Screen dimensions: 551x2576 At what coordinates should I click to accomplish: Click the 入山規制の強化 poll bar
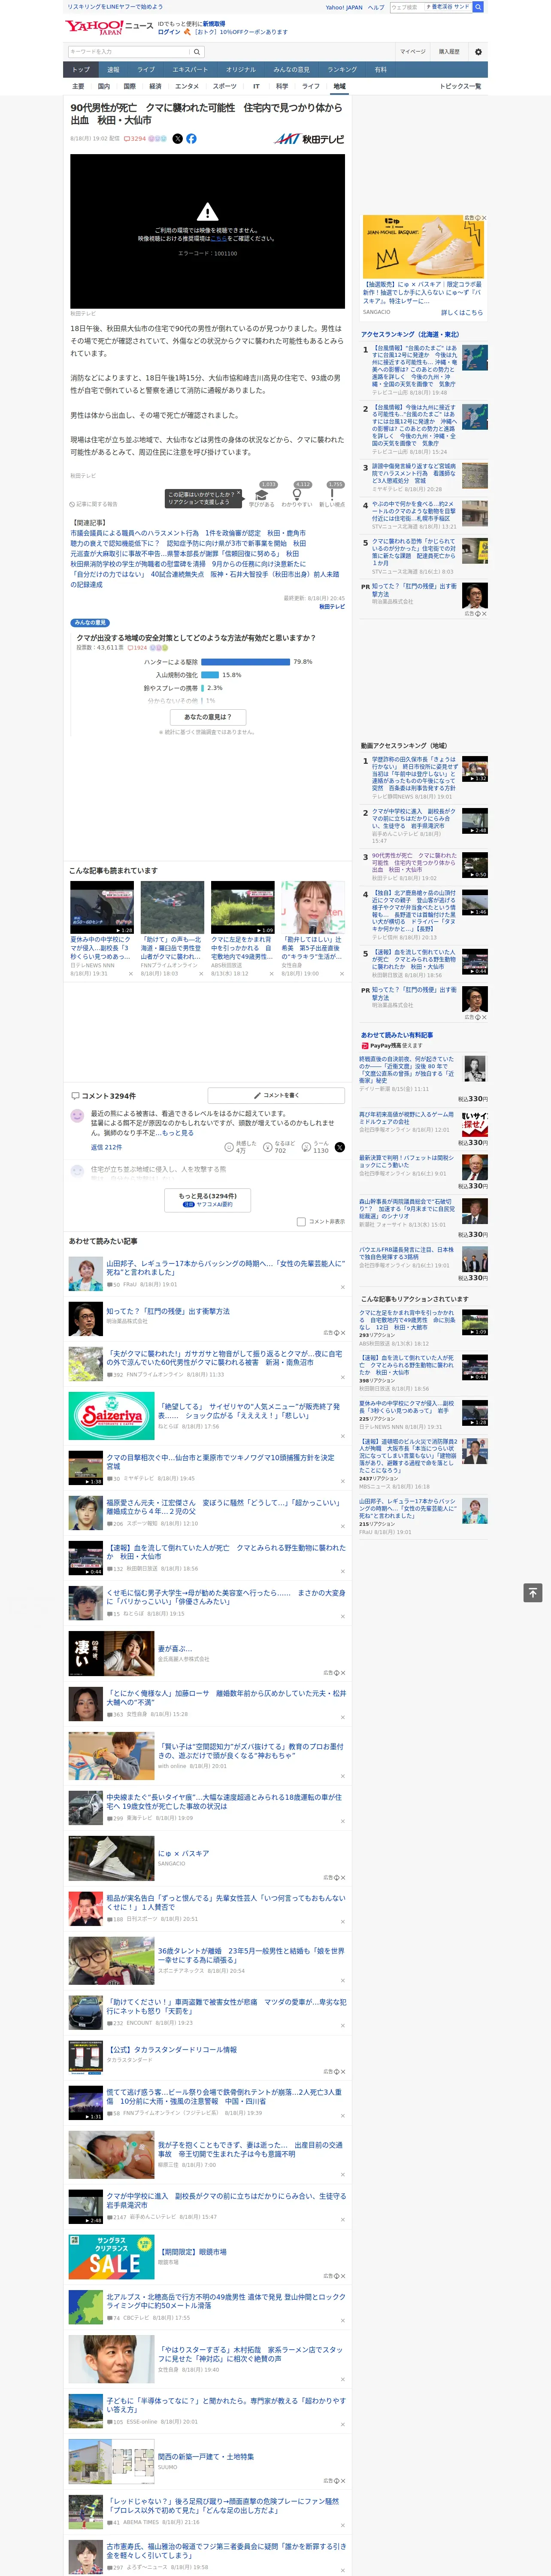coord(210,675)
